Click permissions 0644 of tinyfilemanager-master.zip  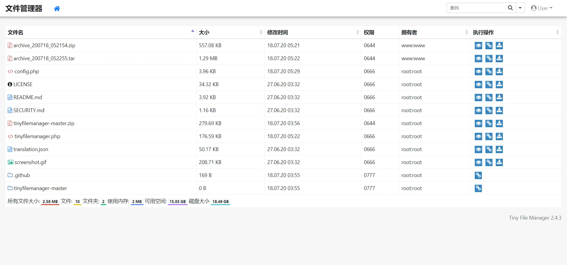click(370, 123)
